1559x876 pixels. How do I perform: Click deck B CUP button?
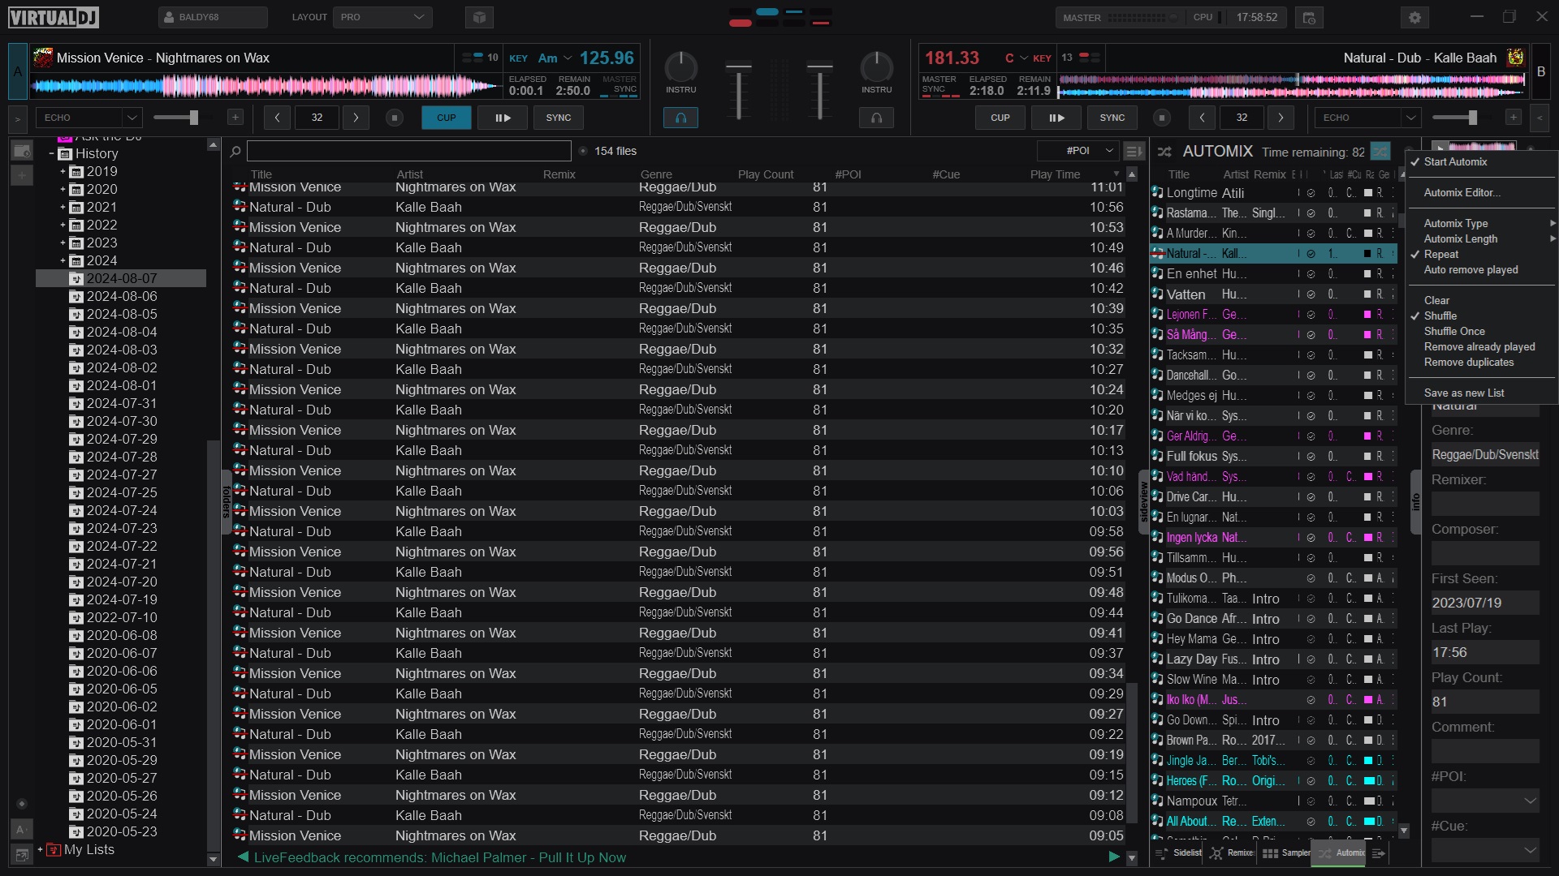point(1000,118)
